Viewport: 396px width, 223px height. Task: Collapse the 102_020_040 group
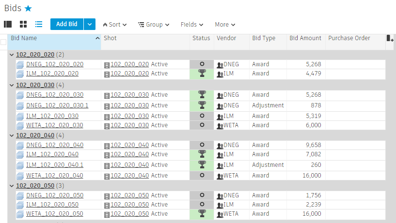point(12,135)
